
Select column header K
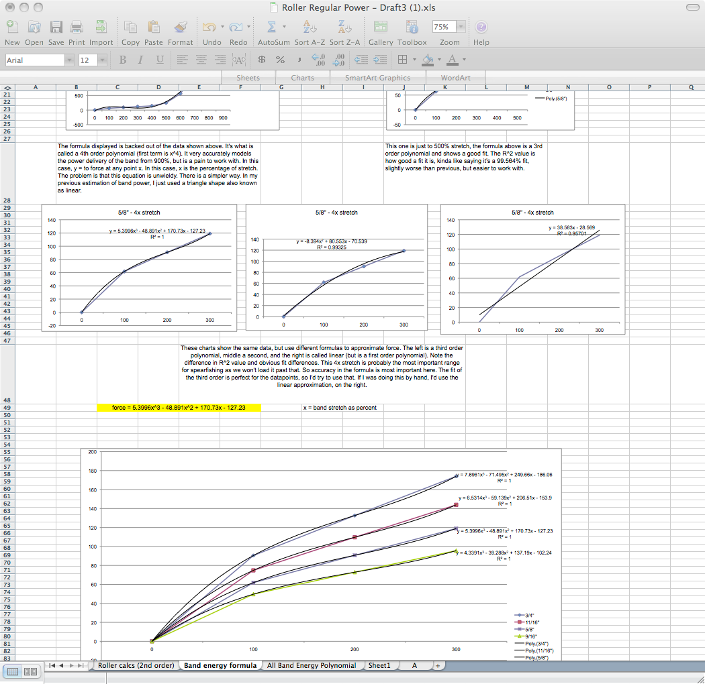pos(445,87)
